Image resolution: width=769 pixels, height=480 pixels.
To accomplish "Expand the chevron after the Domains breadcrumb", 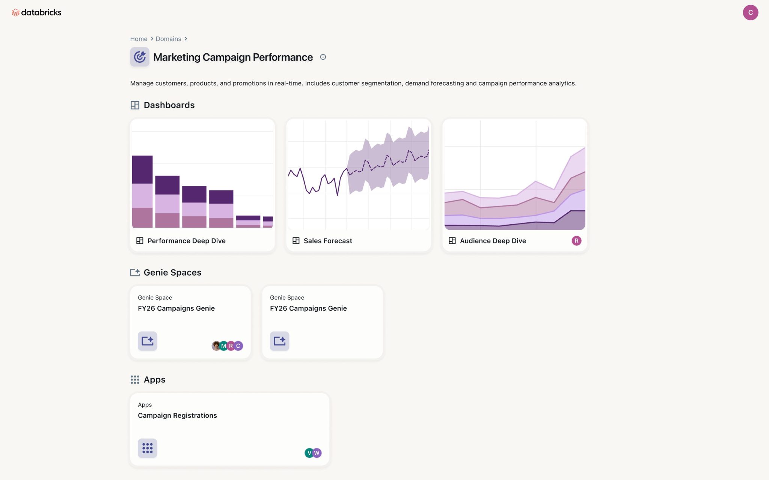I will [185, 39].
